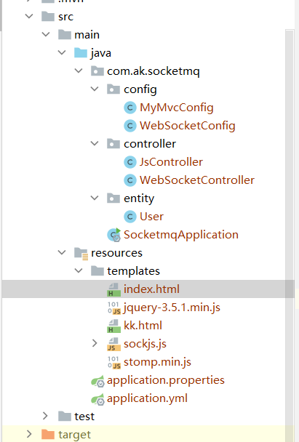Expand the test folder
Viewport: 299px width, 442px height.
pos(45,416)
